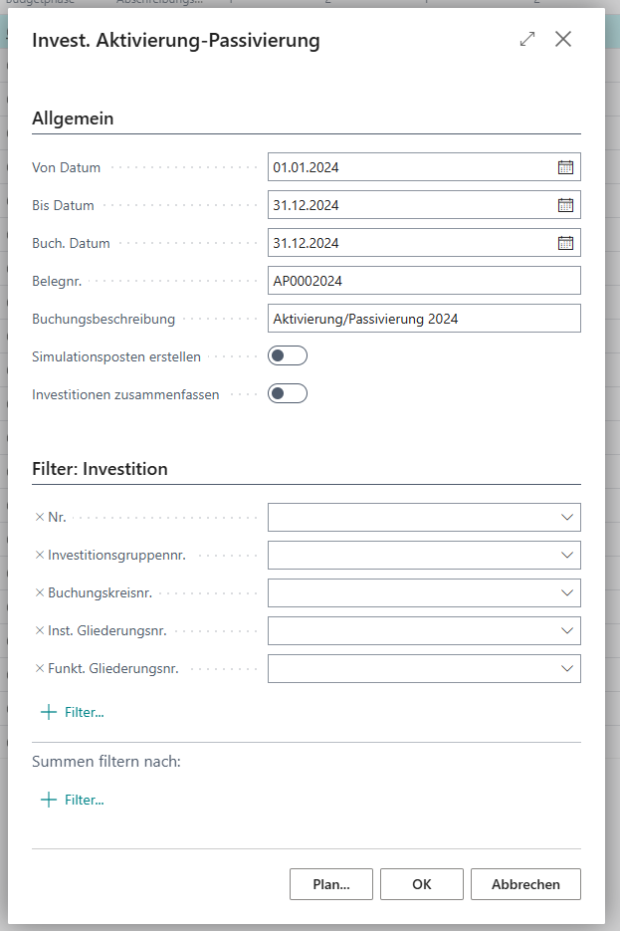
Task: Expand dialog to full screen
Action: tap(527, 39)
